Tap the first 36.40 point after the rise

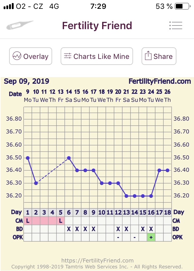[x=159, y=170]
